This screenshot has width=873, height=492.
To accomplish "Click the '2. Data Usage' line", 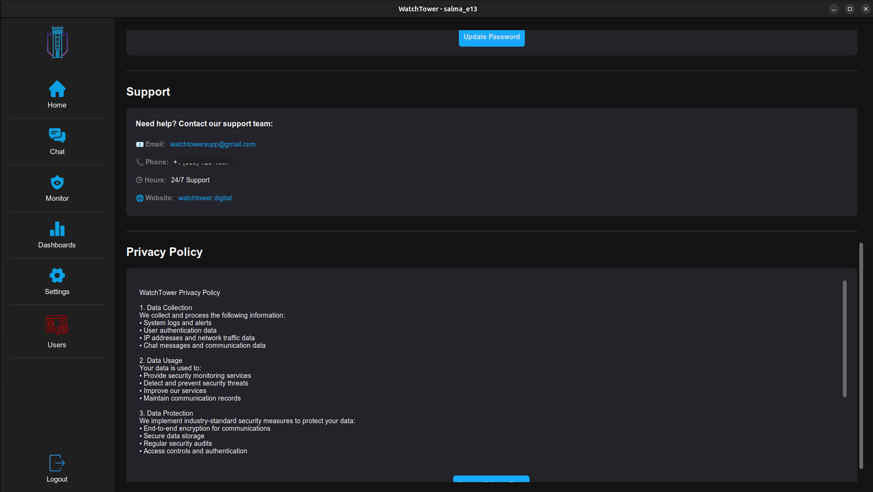I will point(161,361).
